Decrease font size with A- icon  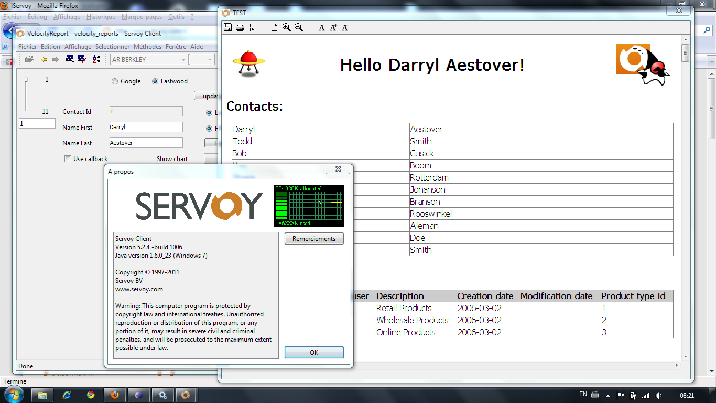[345, 28]
